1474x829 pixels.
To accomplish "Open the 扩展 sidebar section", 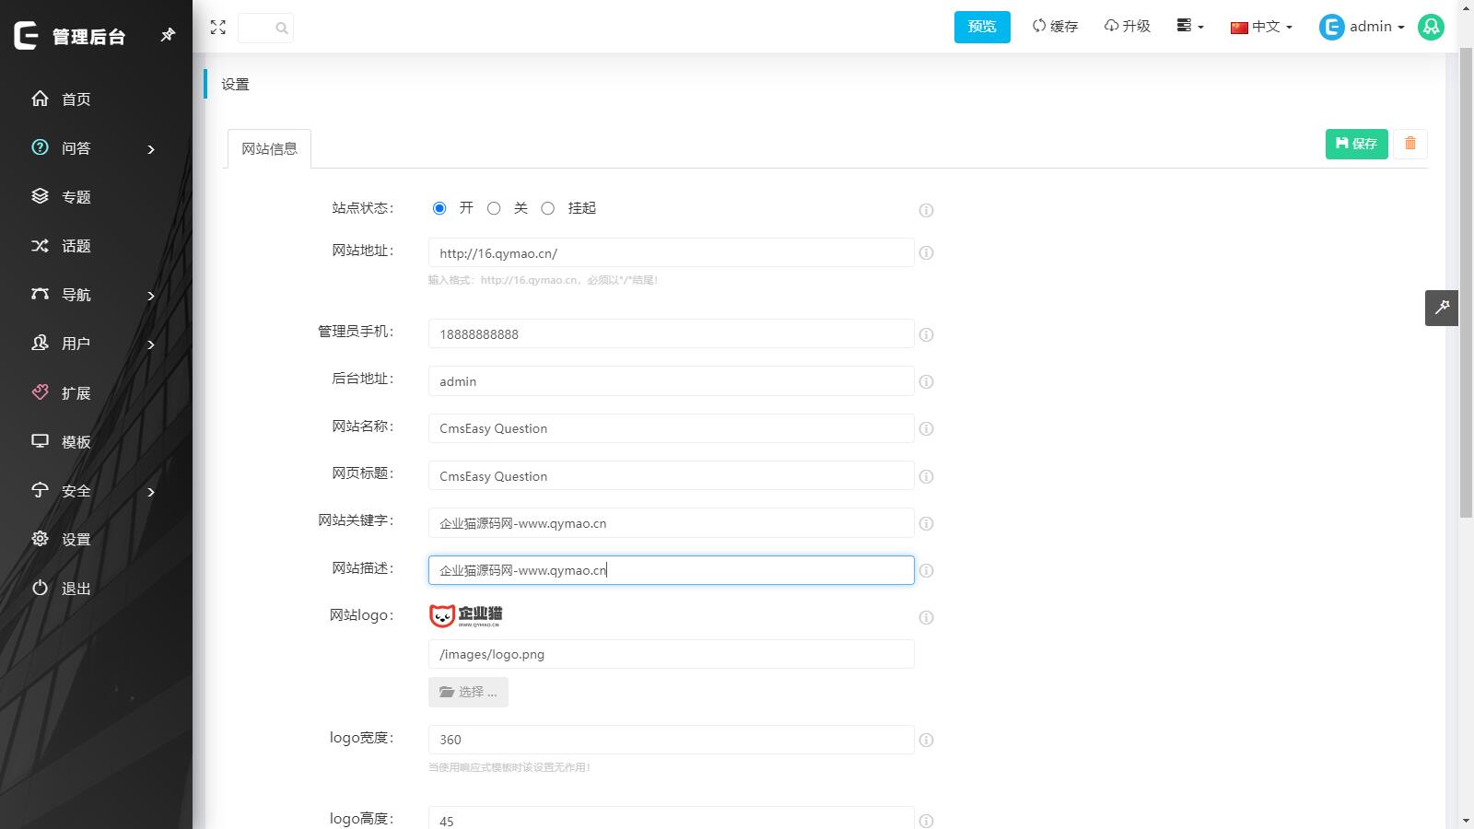I will point(74,392).
